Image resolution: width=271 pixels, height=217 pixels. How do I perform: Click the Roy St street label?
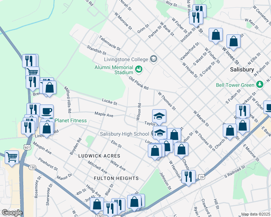tap(171, 4)
